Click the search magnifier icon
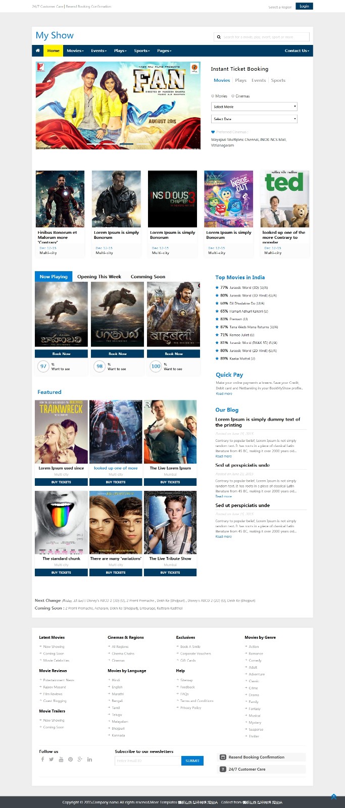Image resolution: width=345 pixels, height=808 pixels. 219,37
